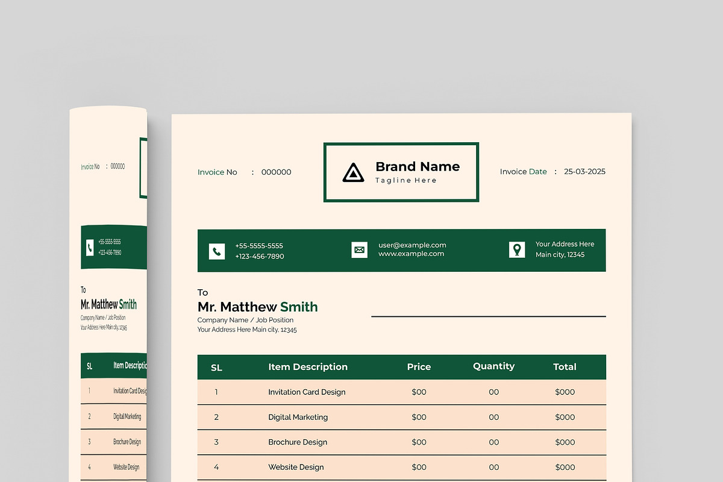This screenshot has height=482, width=723.
Task: Click the location pin icon
Action: [517, 249]
